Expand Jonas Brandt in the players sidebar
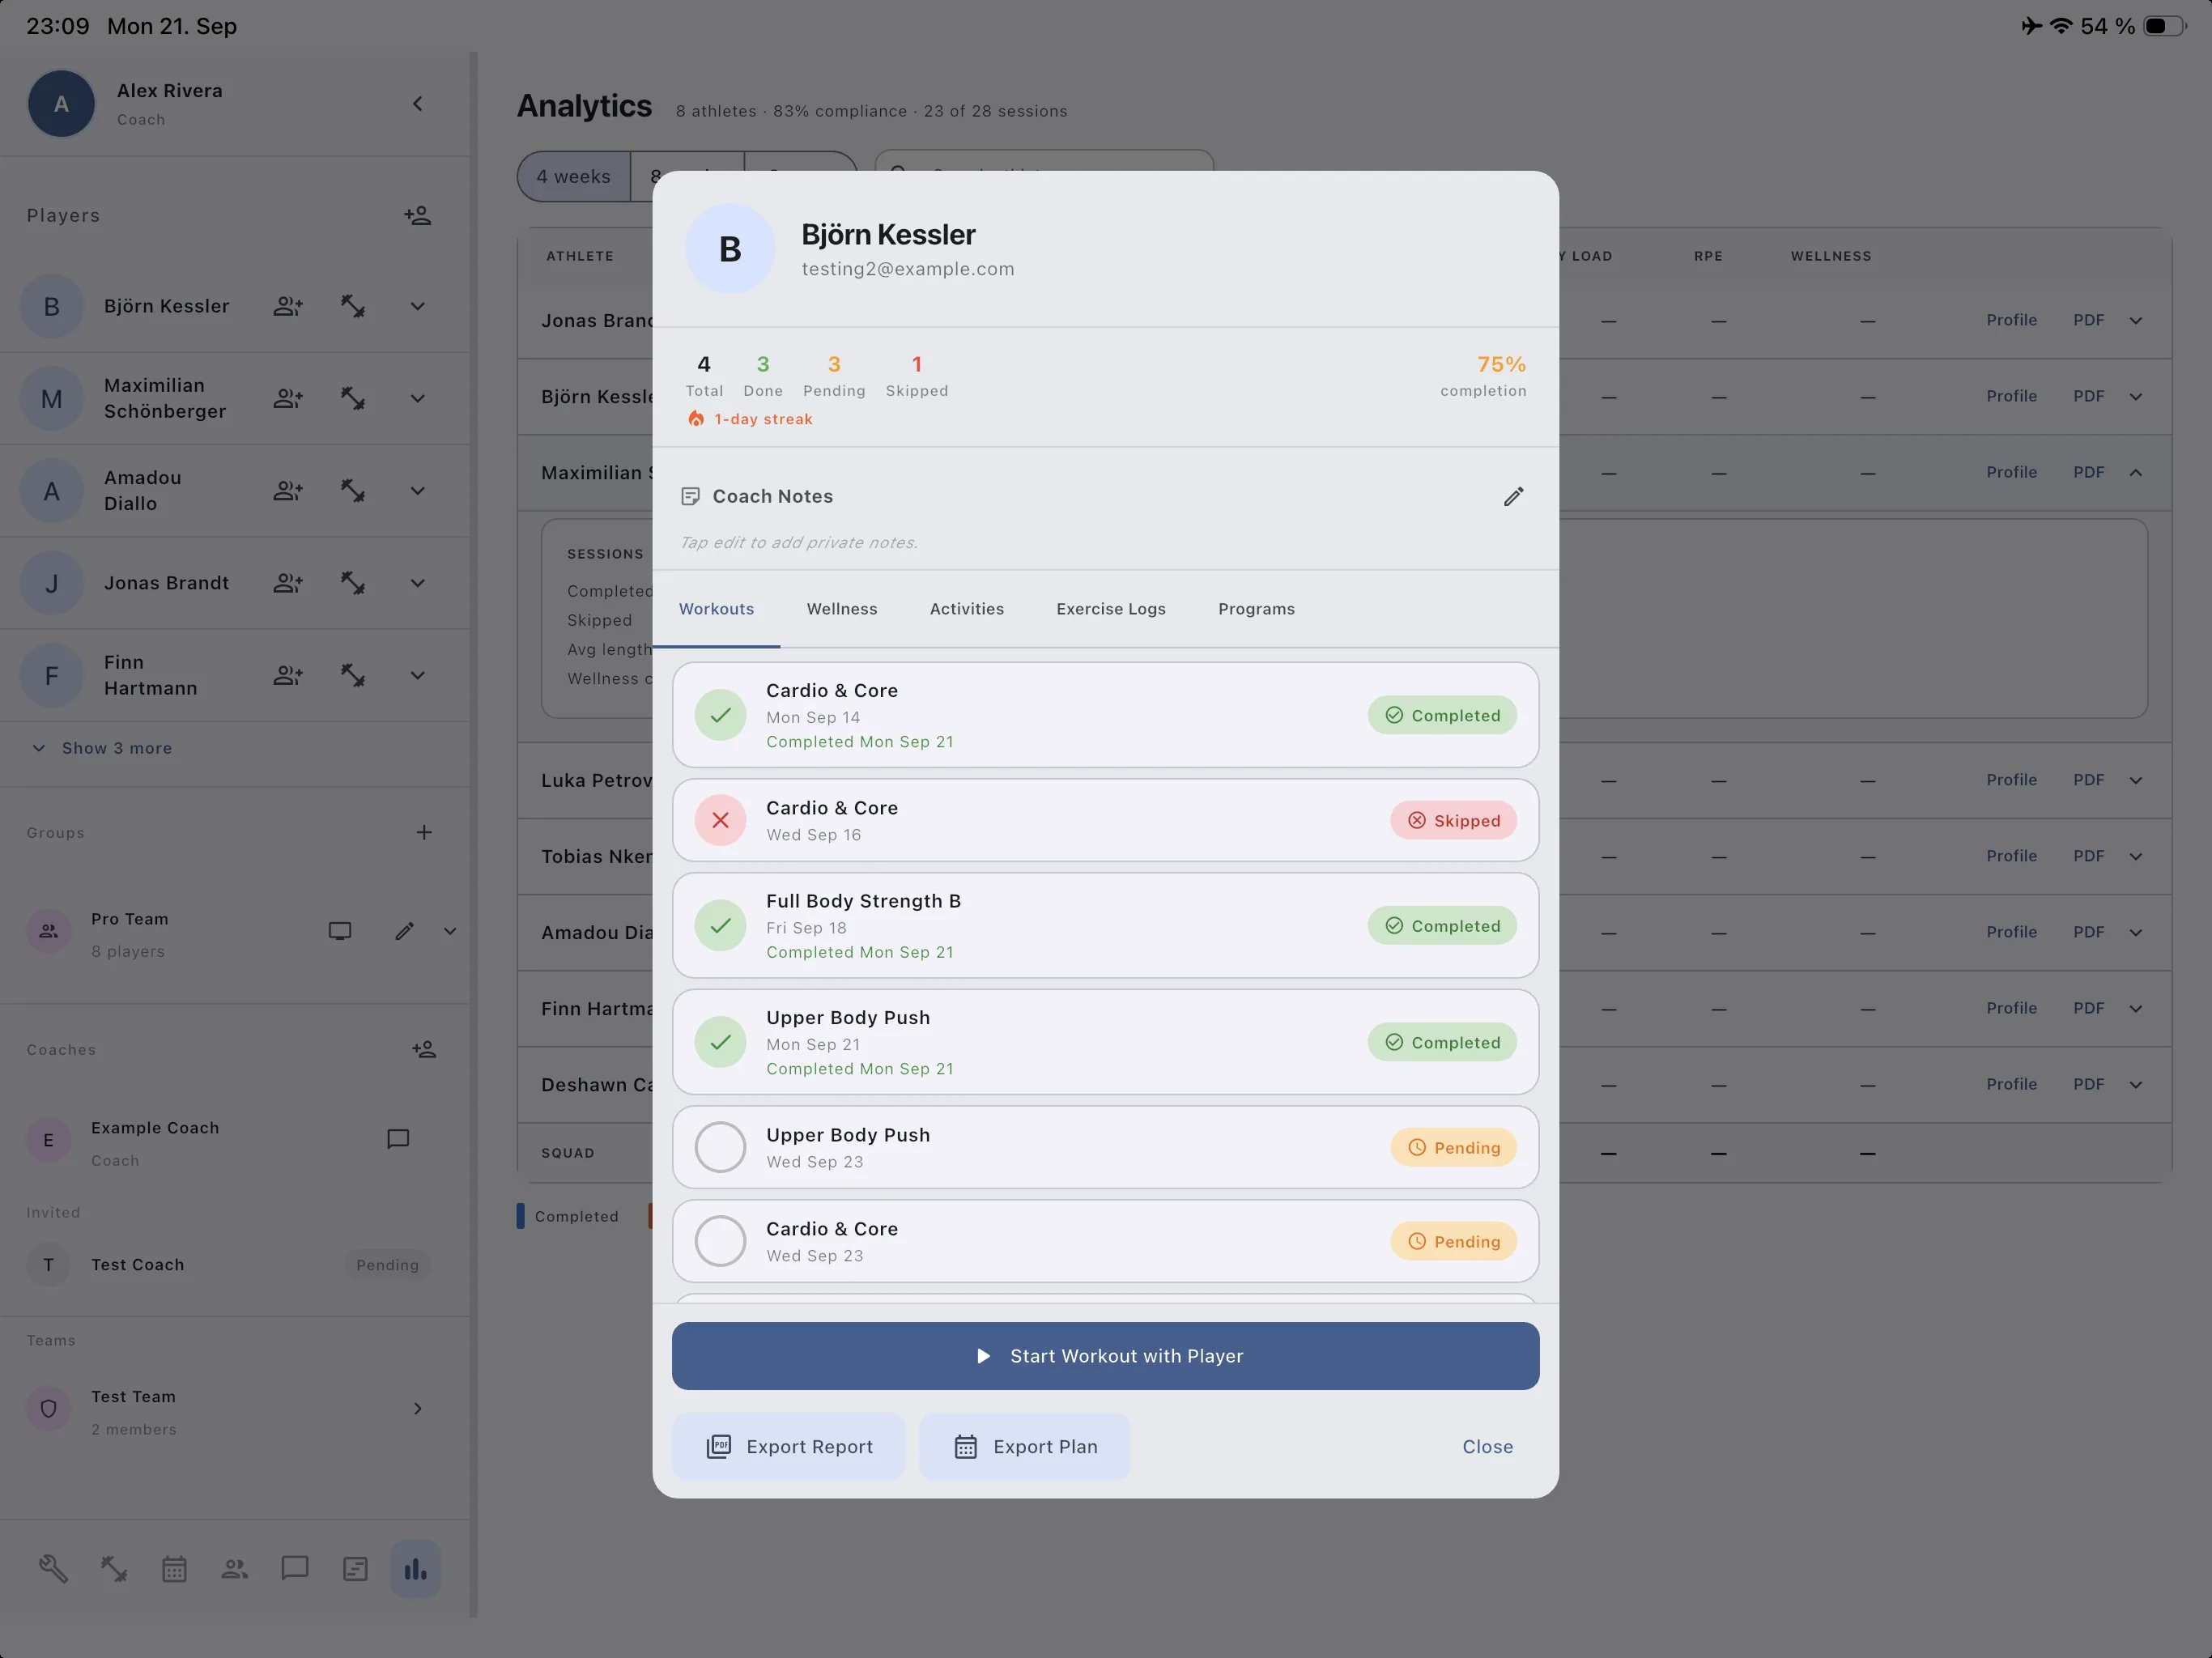 point(417,583)
